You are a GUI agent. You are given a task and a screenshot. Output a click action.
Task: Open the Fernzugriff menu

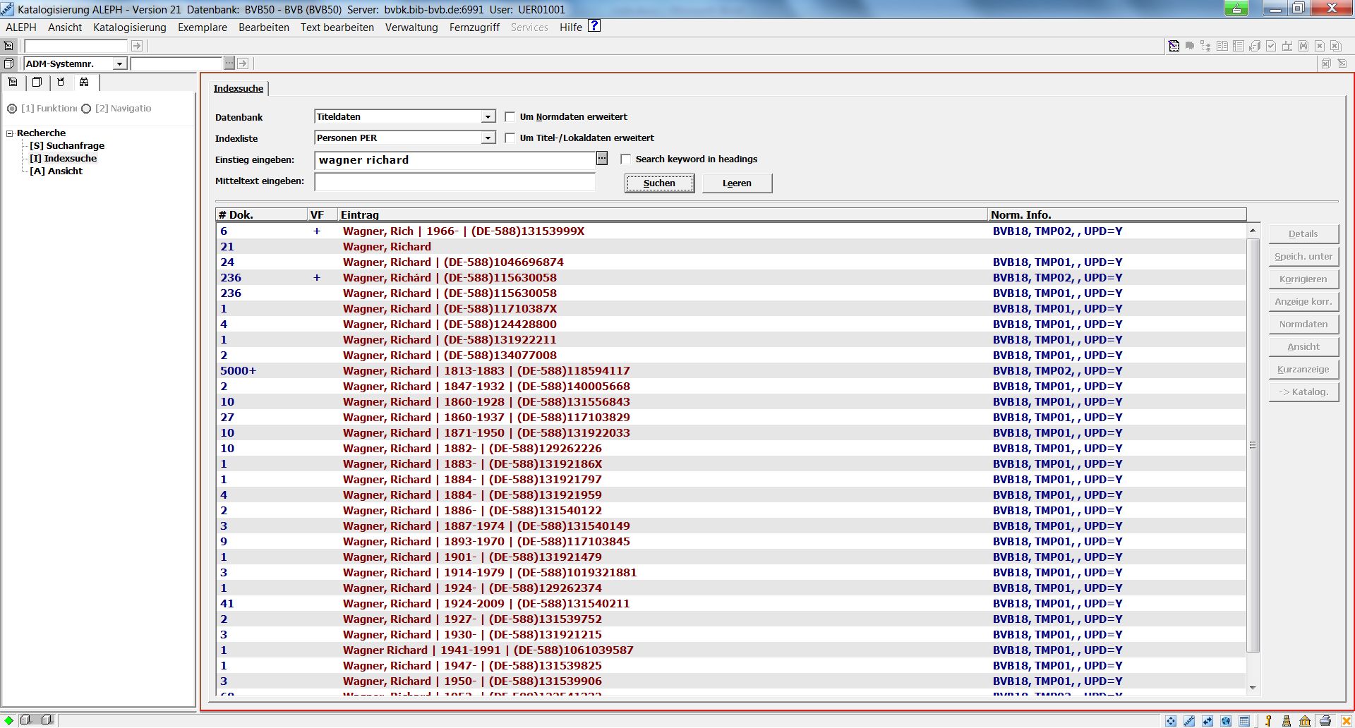[x=474, y=28]
